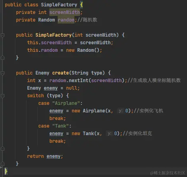
Task: Click the highlighted random field declaration
Action: pyautogui.click(x=66, y=20)
